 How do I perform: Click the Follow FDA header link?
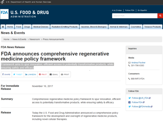pyautogui.click(x=130, y=11)
